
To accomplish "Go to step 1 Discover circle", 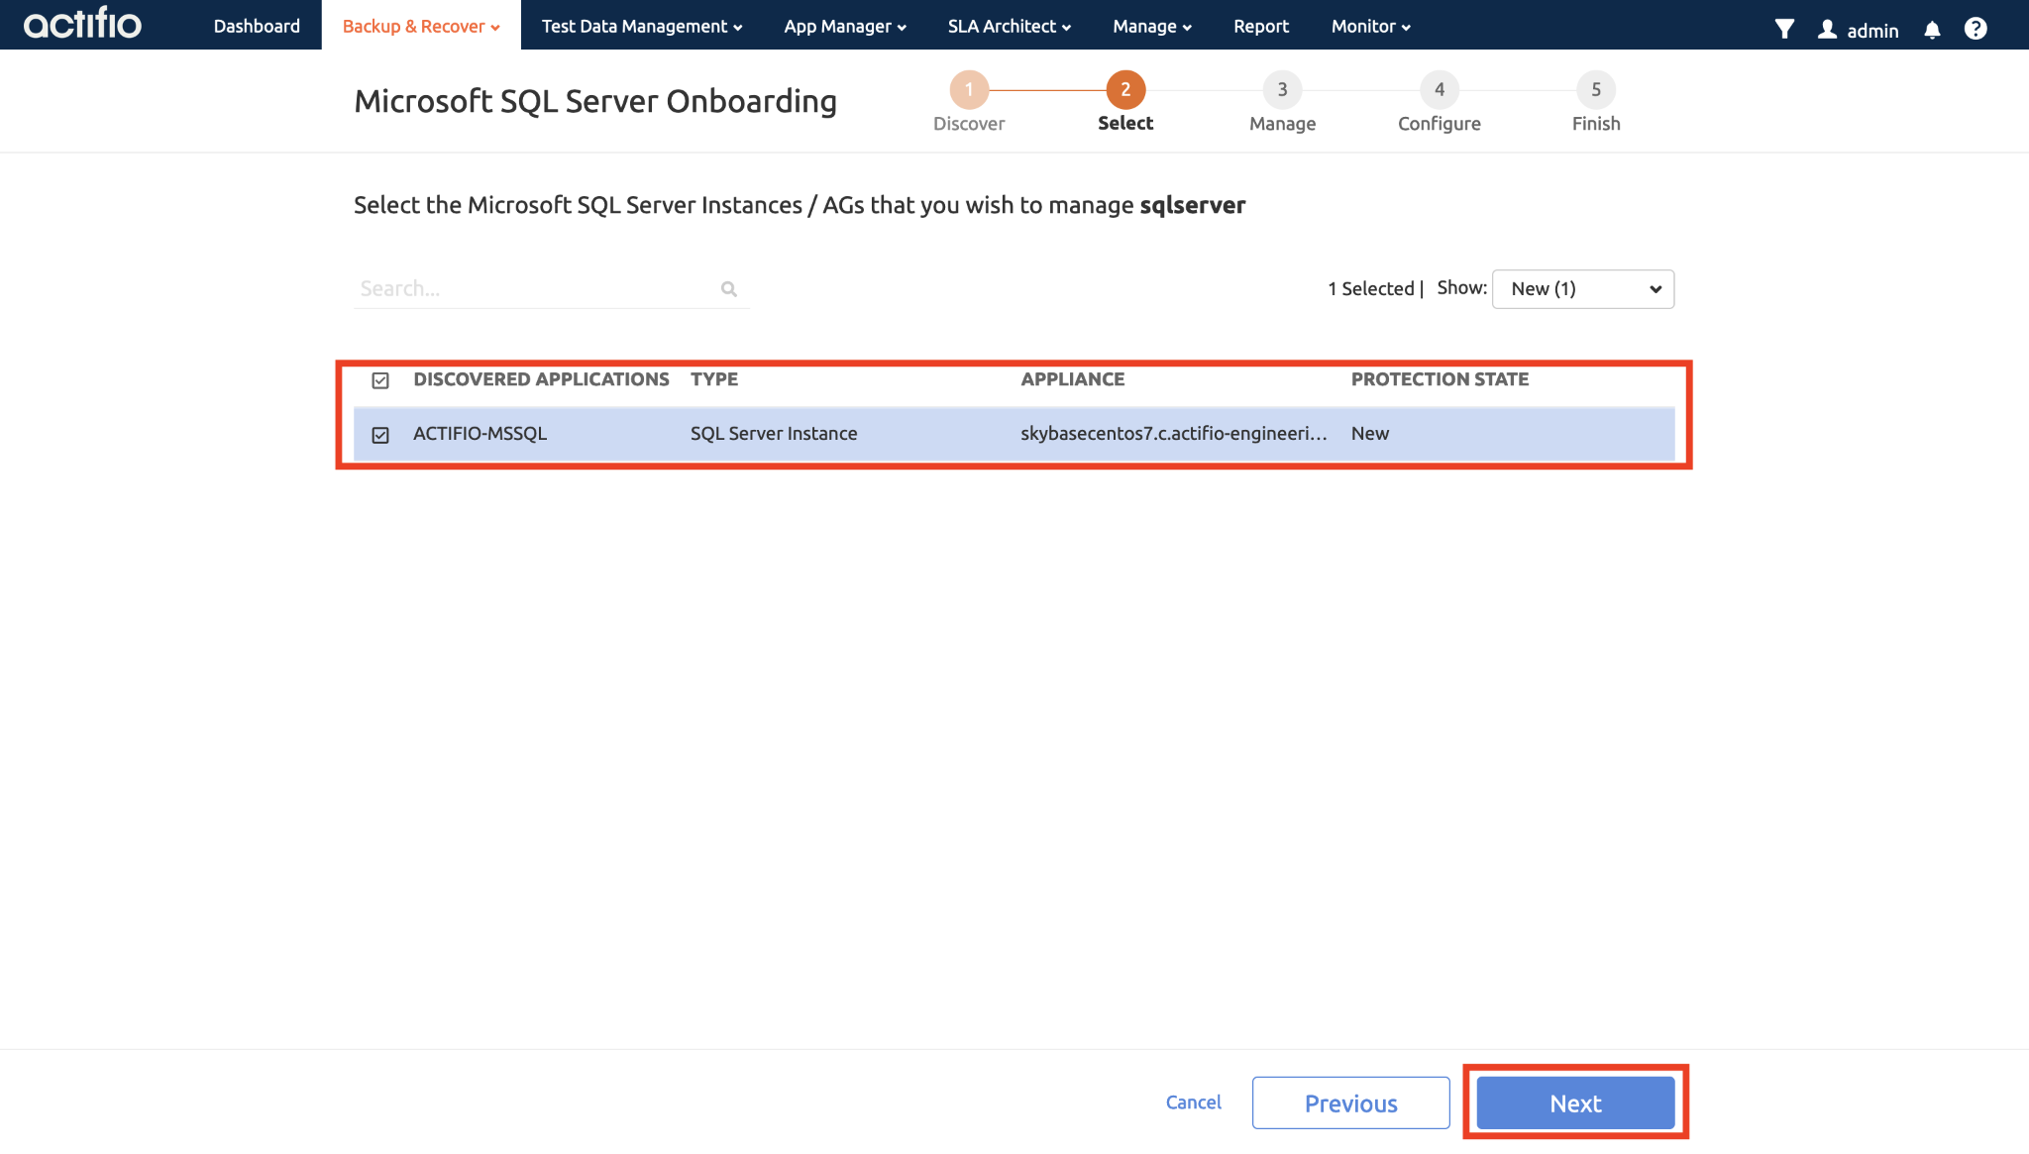I will click(x=969, y=90).
